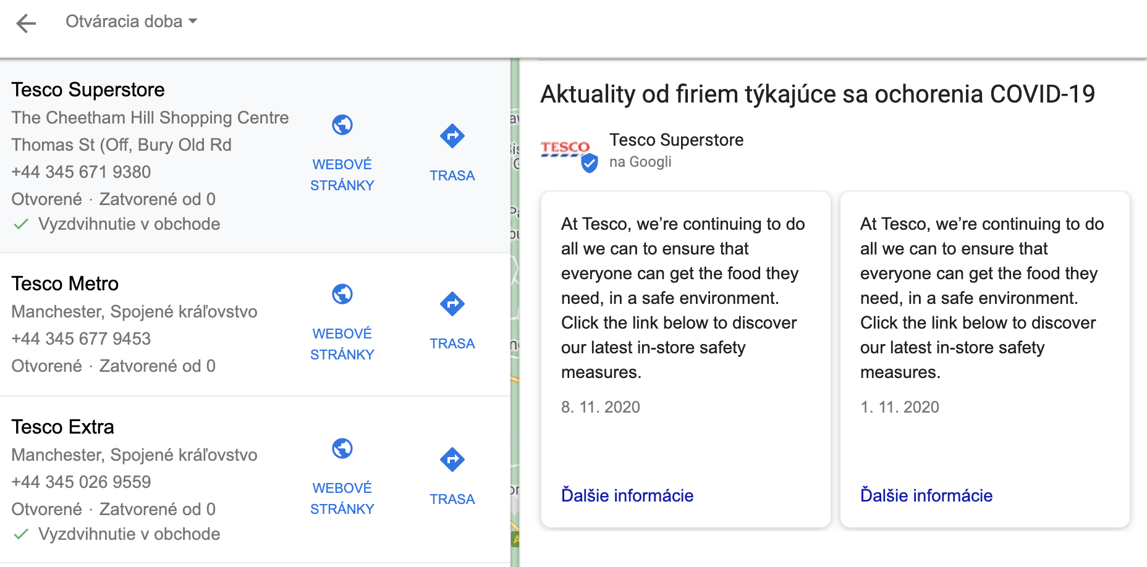Click the COVID-19 updates heading
Screen dimensions: 1147x567
tap(818, 94)
